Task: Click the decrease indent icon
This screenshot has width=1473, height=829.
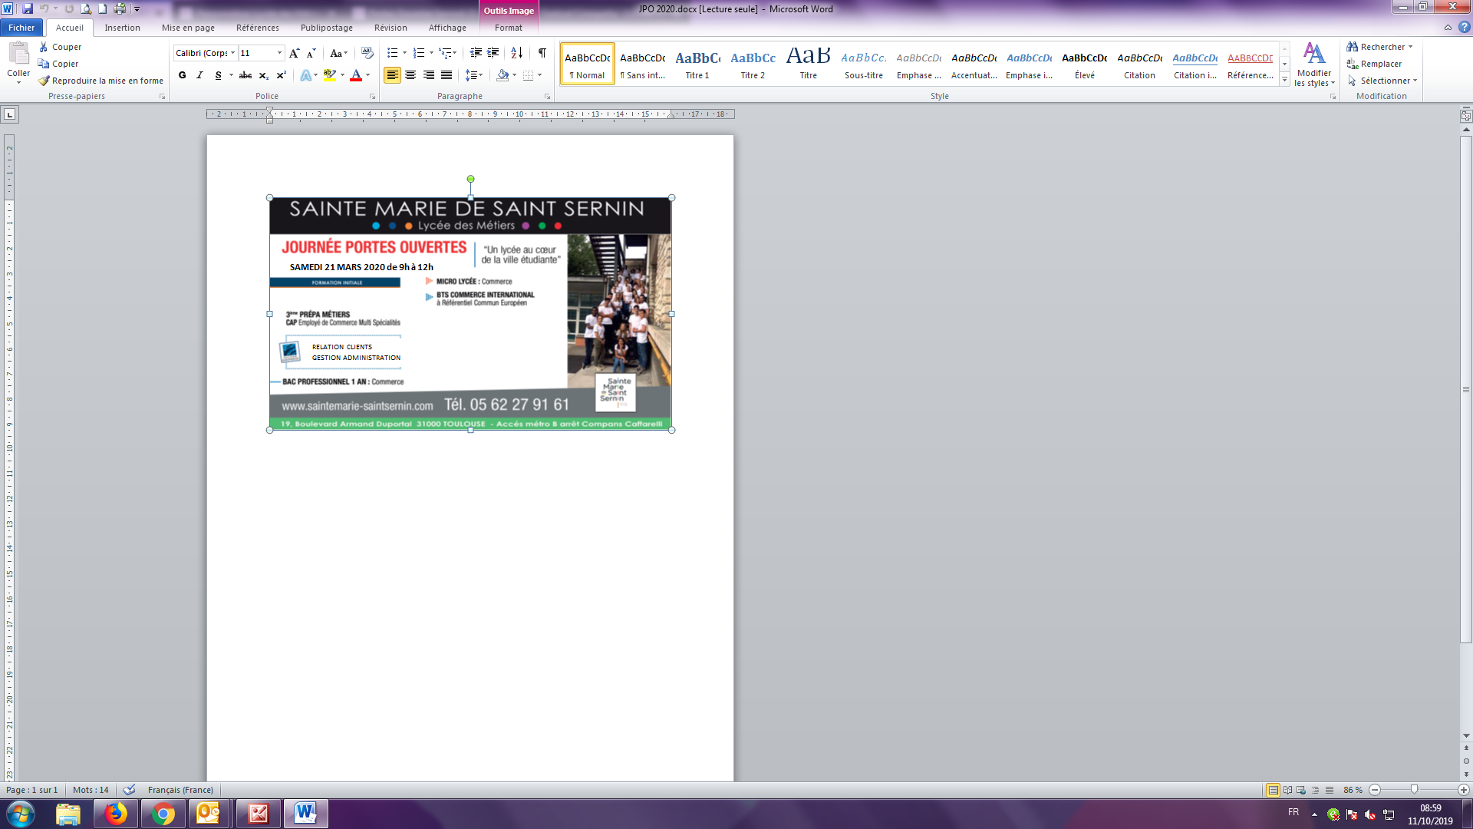Action: (x=476, y=53)
